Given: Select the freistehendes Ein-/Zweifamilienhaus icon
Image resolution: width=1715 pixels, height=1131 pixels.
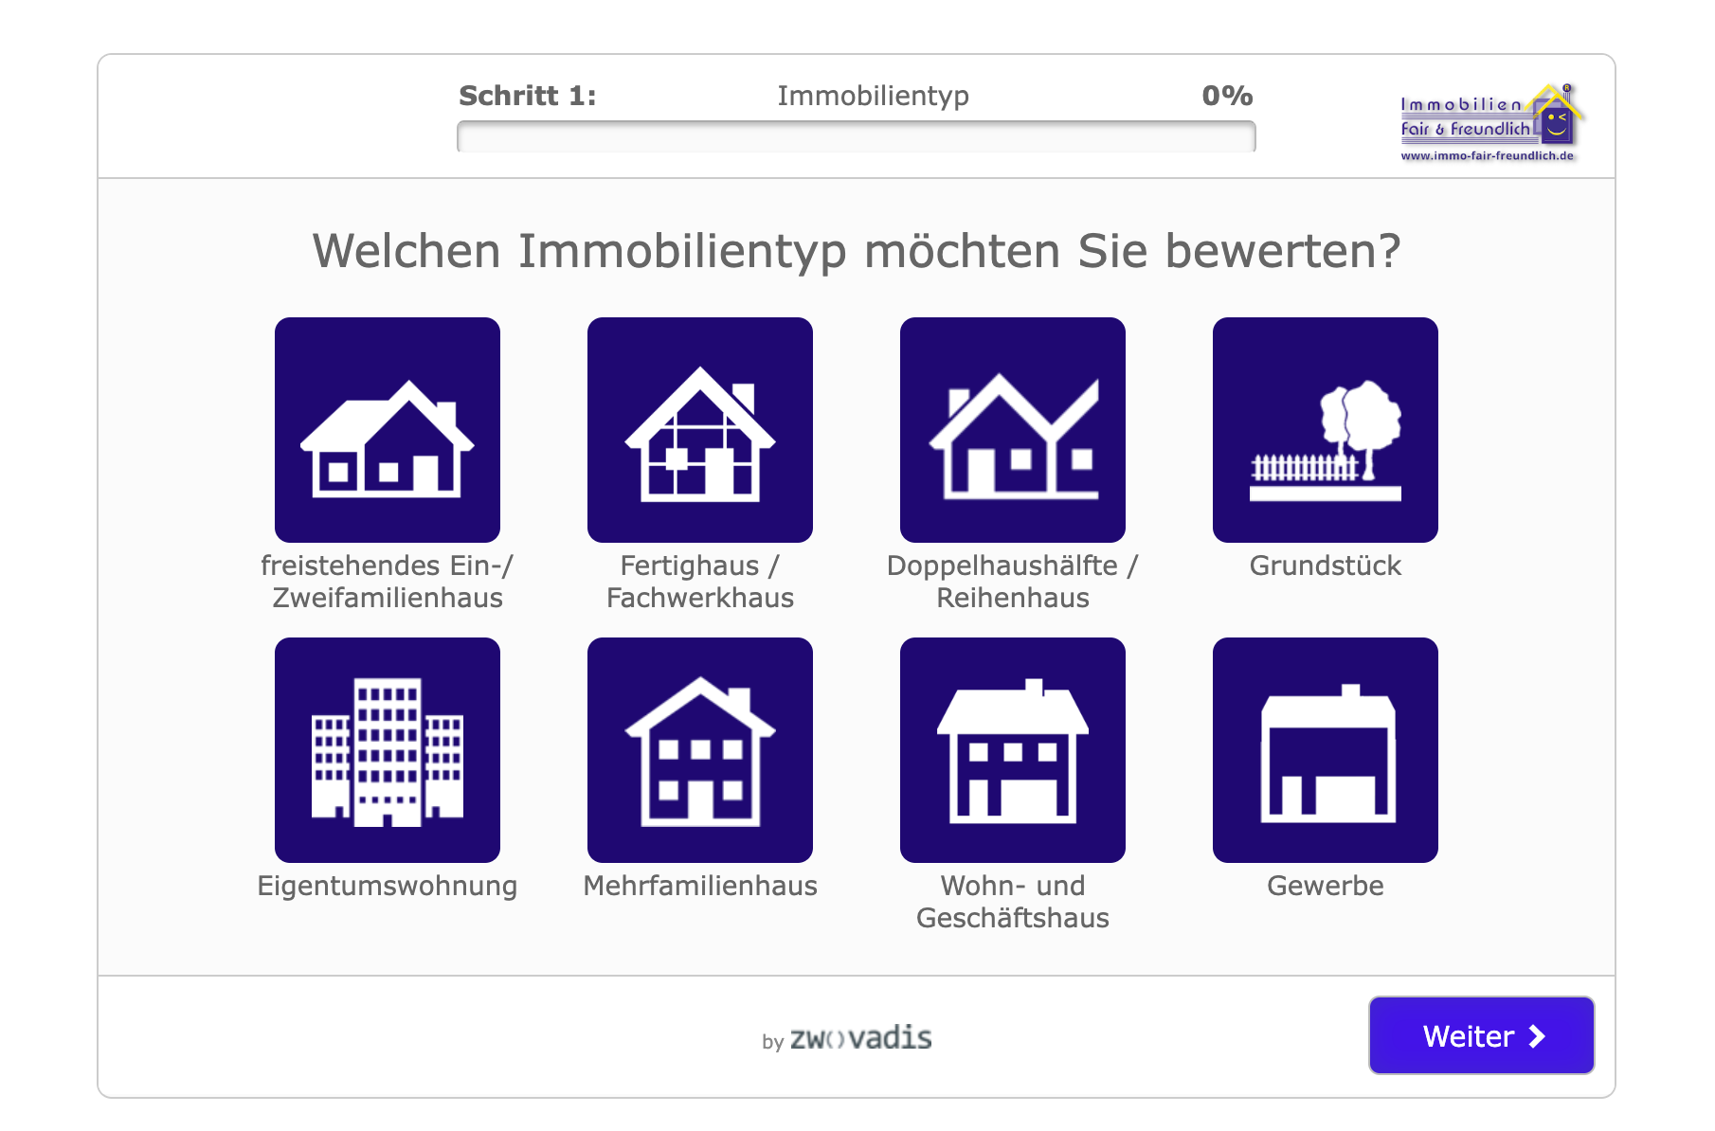Looking at the screenshot, I should [x=388, y=430].
